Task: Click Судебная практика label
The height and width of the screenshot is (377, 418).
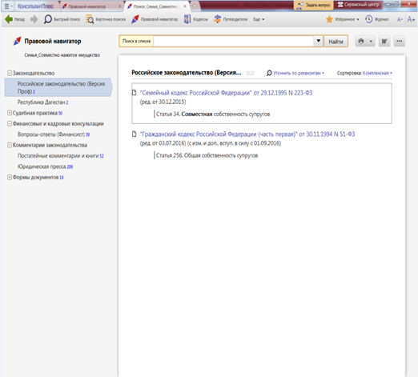Action: 35,113
